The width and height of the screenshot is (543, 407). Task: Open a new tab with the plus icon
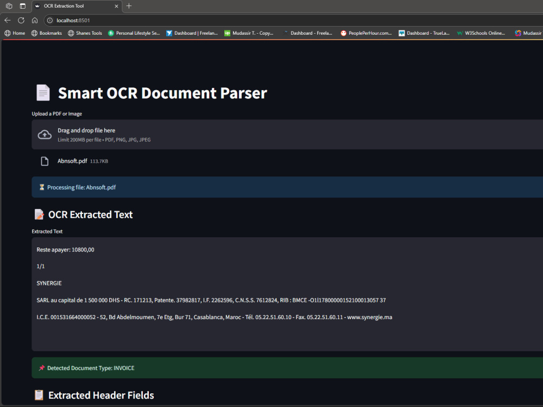pos(129,6)
